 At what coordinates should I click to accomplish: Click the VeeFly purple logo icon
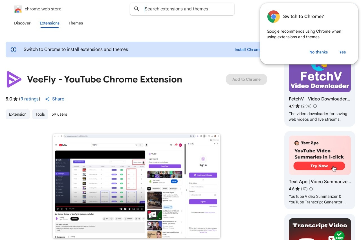click(14, 79)
